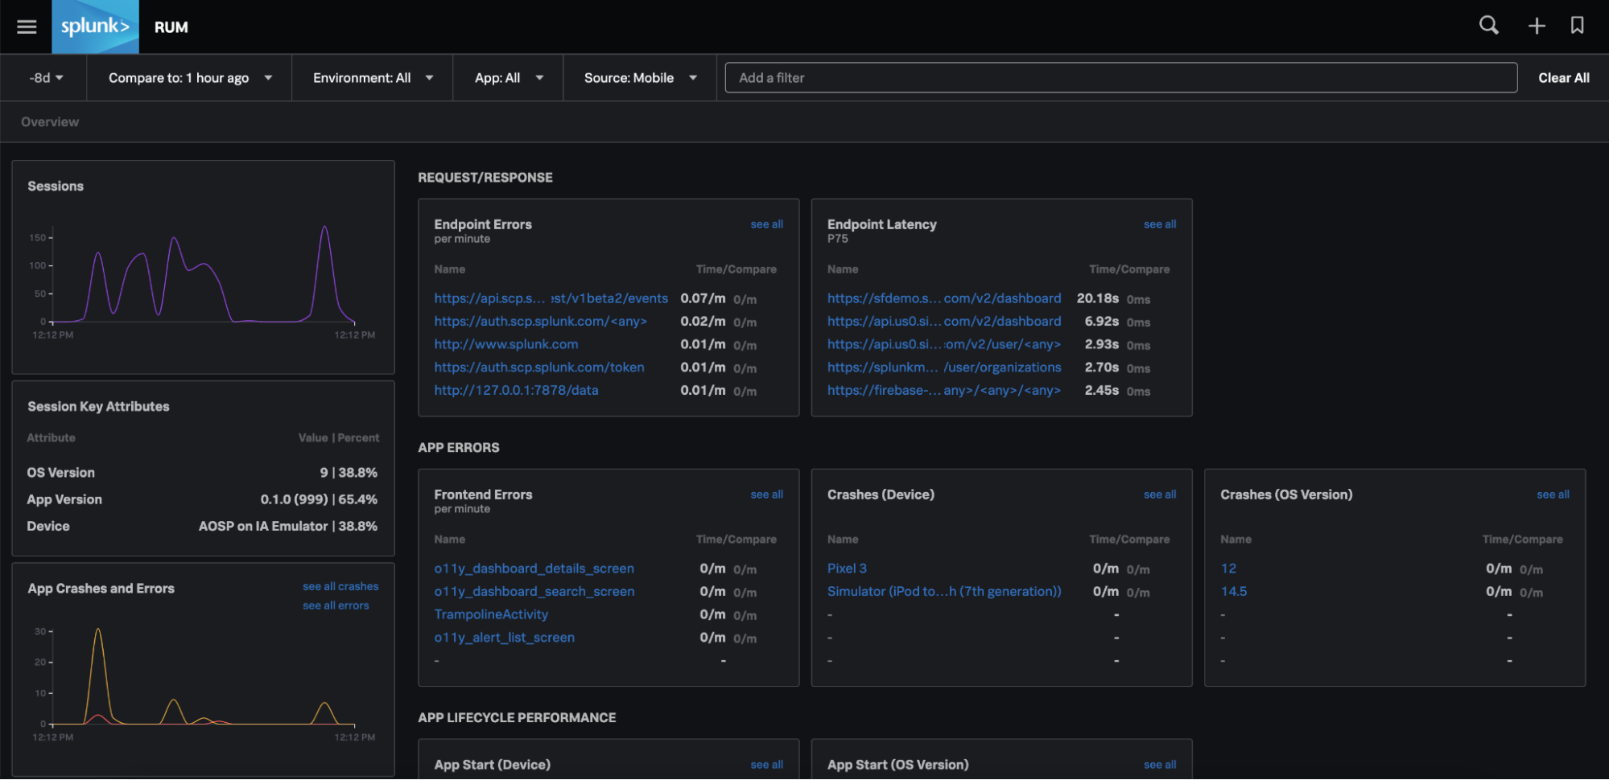The width and height of the screenshot is (1609, 780).
Task: Click the 0.07/m error rate value
Action: (x=703, y=298)
